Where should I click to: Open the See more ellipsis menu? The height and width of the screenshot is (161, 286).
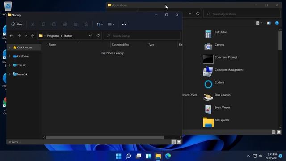point(124,24)
